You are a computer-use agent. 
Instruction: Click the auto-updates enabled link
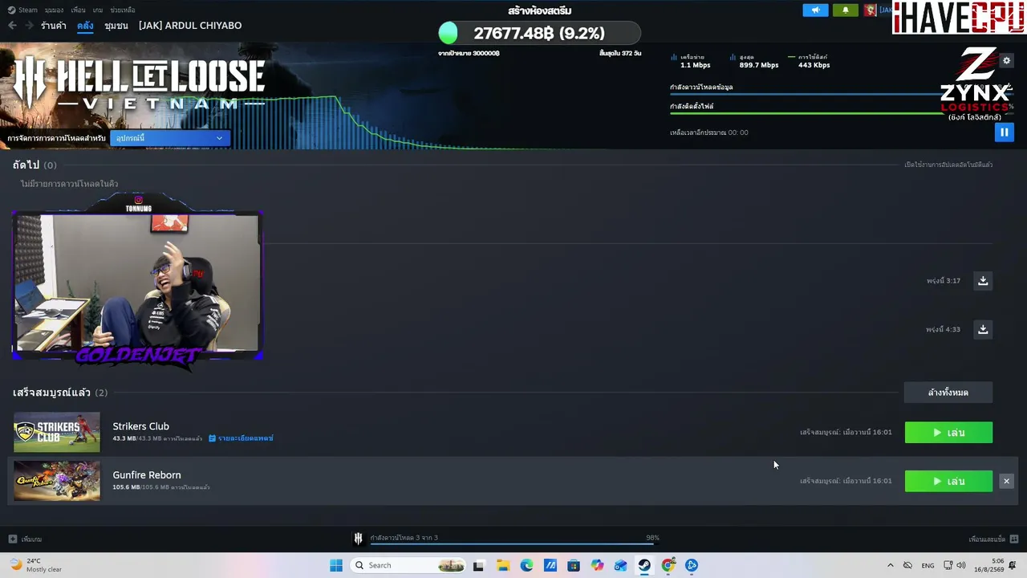click(948, 165)
